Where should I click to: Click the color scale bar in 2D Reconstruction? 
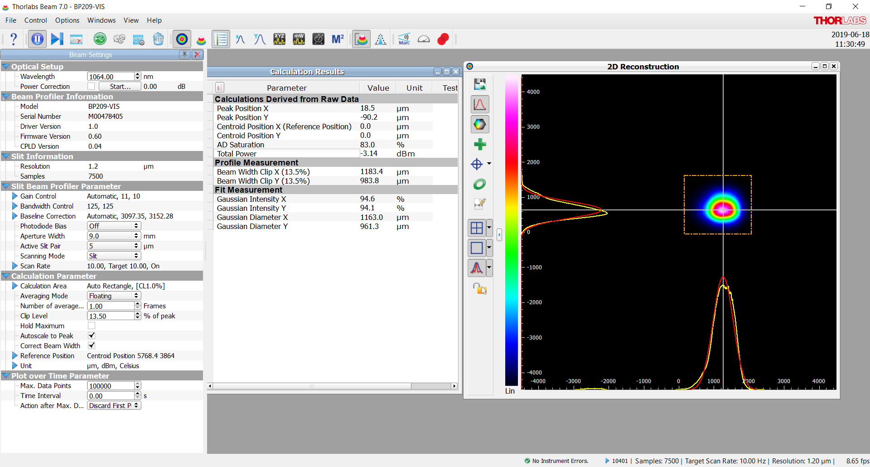(512, 230)
